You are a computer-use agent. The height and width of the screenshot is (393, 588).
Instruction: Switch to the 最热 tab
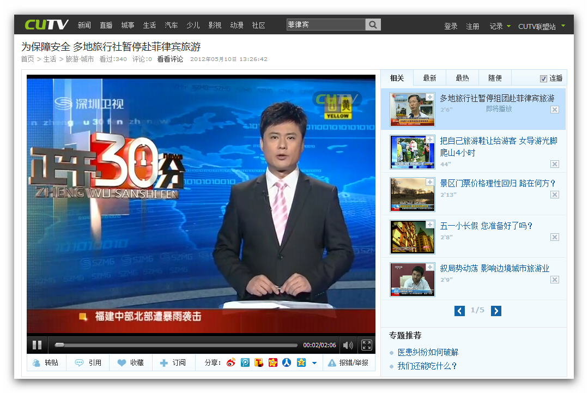tap(462, 78)
